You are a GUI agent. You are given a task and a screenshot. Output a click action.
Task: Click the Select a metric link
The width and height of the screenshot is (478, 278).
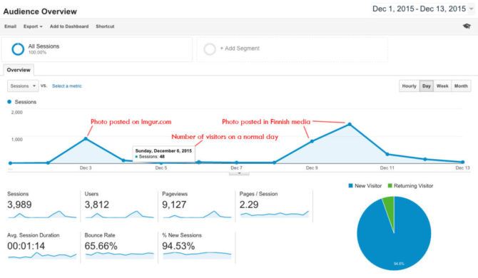[67, 86]
